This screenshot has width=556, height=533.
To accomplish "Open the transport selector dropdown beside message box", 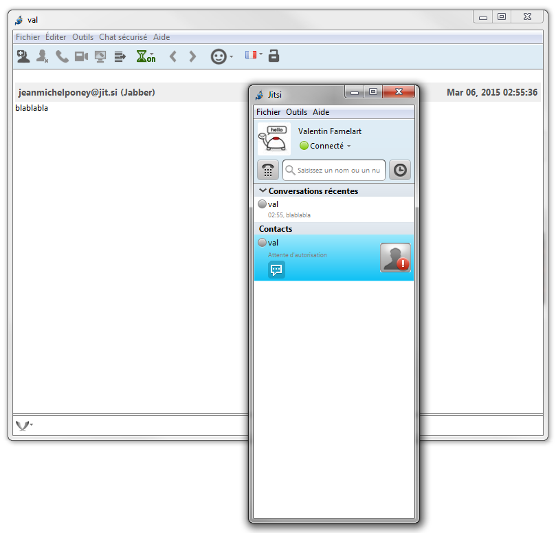I will (24, 426).
